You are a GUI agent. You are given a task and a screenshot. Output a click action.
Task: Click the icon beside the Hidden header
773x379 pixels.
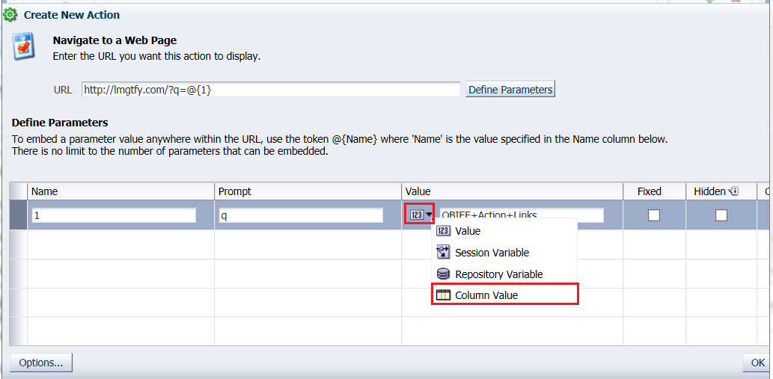734,191
